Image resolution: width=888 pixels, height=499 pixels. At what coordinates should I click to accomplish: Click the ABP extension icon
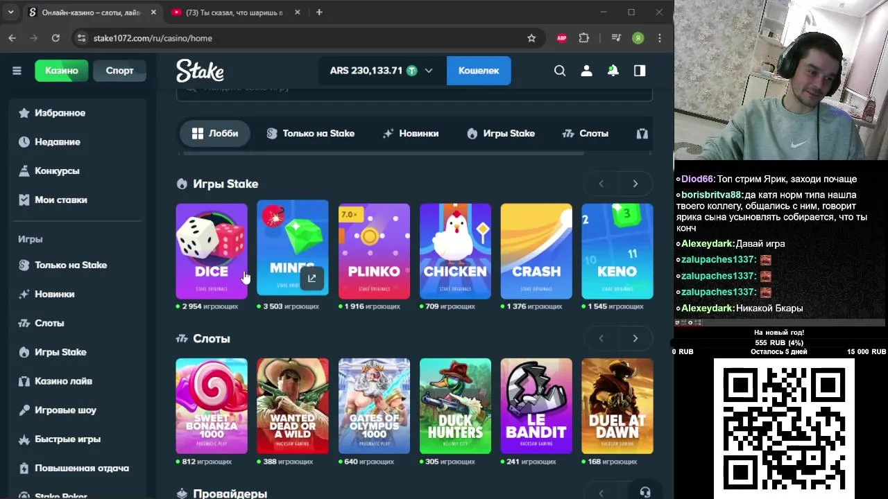click(562, 38)
